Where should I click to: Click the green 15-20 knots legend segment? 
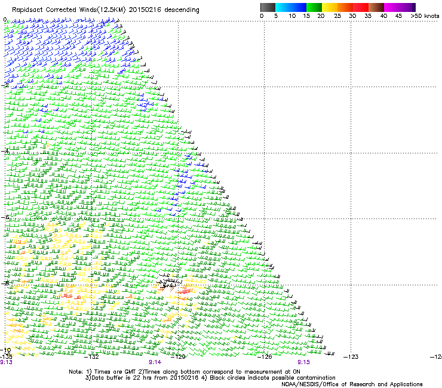pos(314,7)
